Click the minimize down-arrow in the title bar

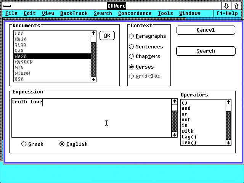point(226,6)
